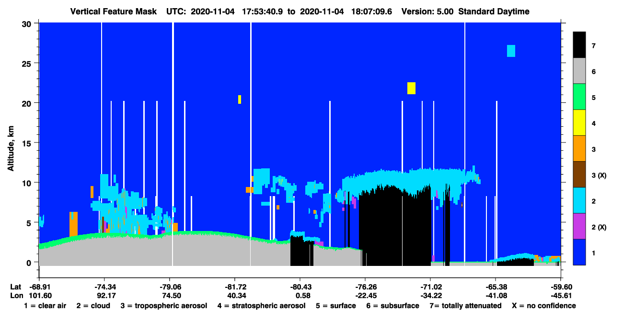Click the colorbar label '2 (X)'
The image size is (623, 319).
pos(599,227)
